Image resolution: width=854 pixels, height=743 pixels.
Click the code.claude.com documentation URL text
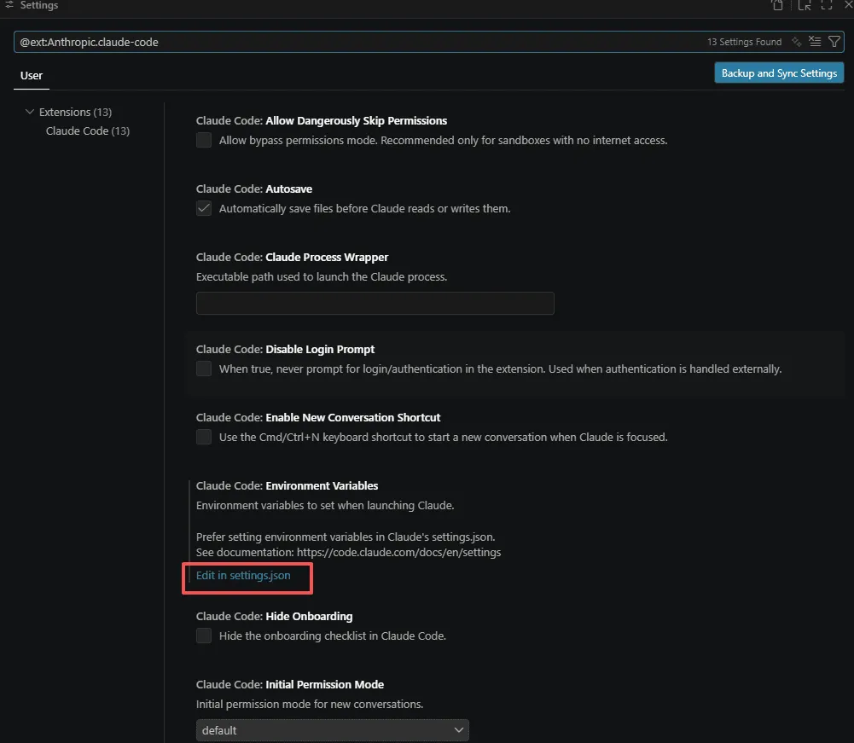[398, 553]
